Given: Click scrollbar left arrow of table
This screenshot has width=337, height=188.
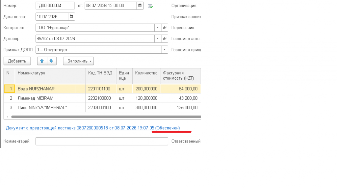Looking at the screenshot, I should tap(8, 117).
